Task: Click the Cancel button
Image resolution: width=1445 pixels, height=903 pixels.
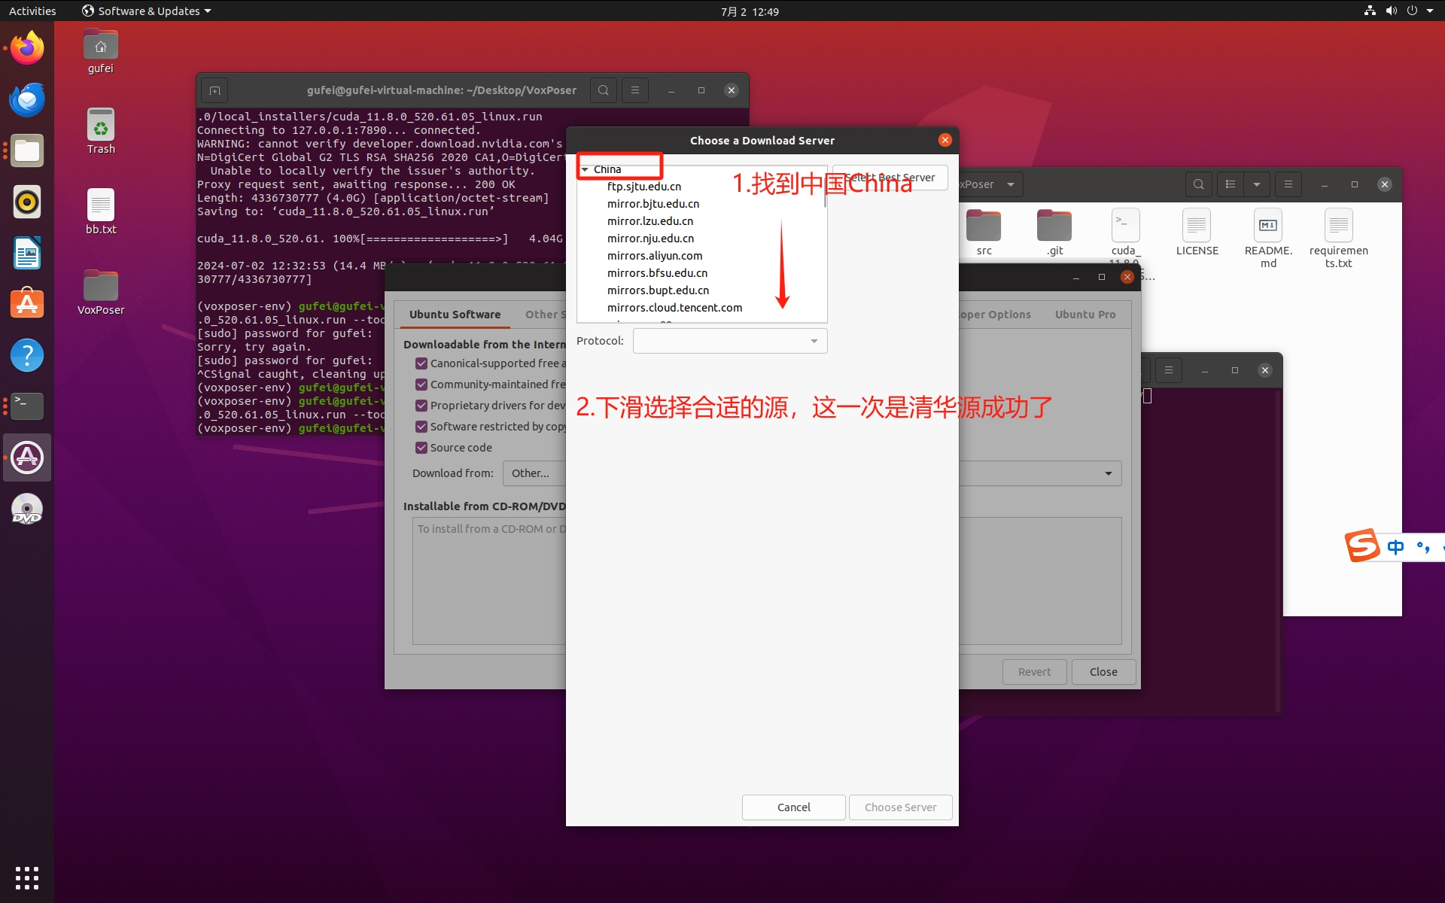Action: click(793, 807)
